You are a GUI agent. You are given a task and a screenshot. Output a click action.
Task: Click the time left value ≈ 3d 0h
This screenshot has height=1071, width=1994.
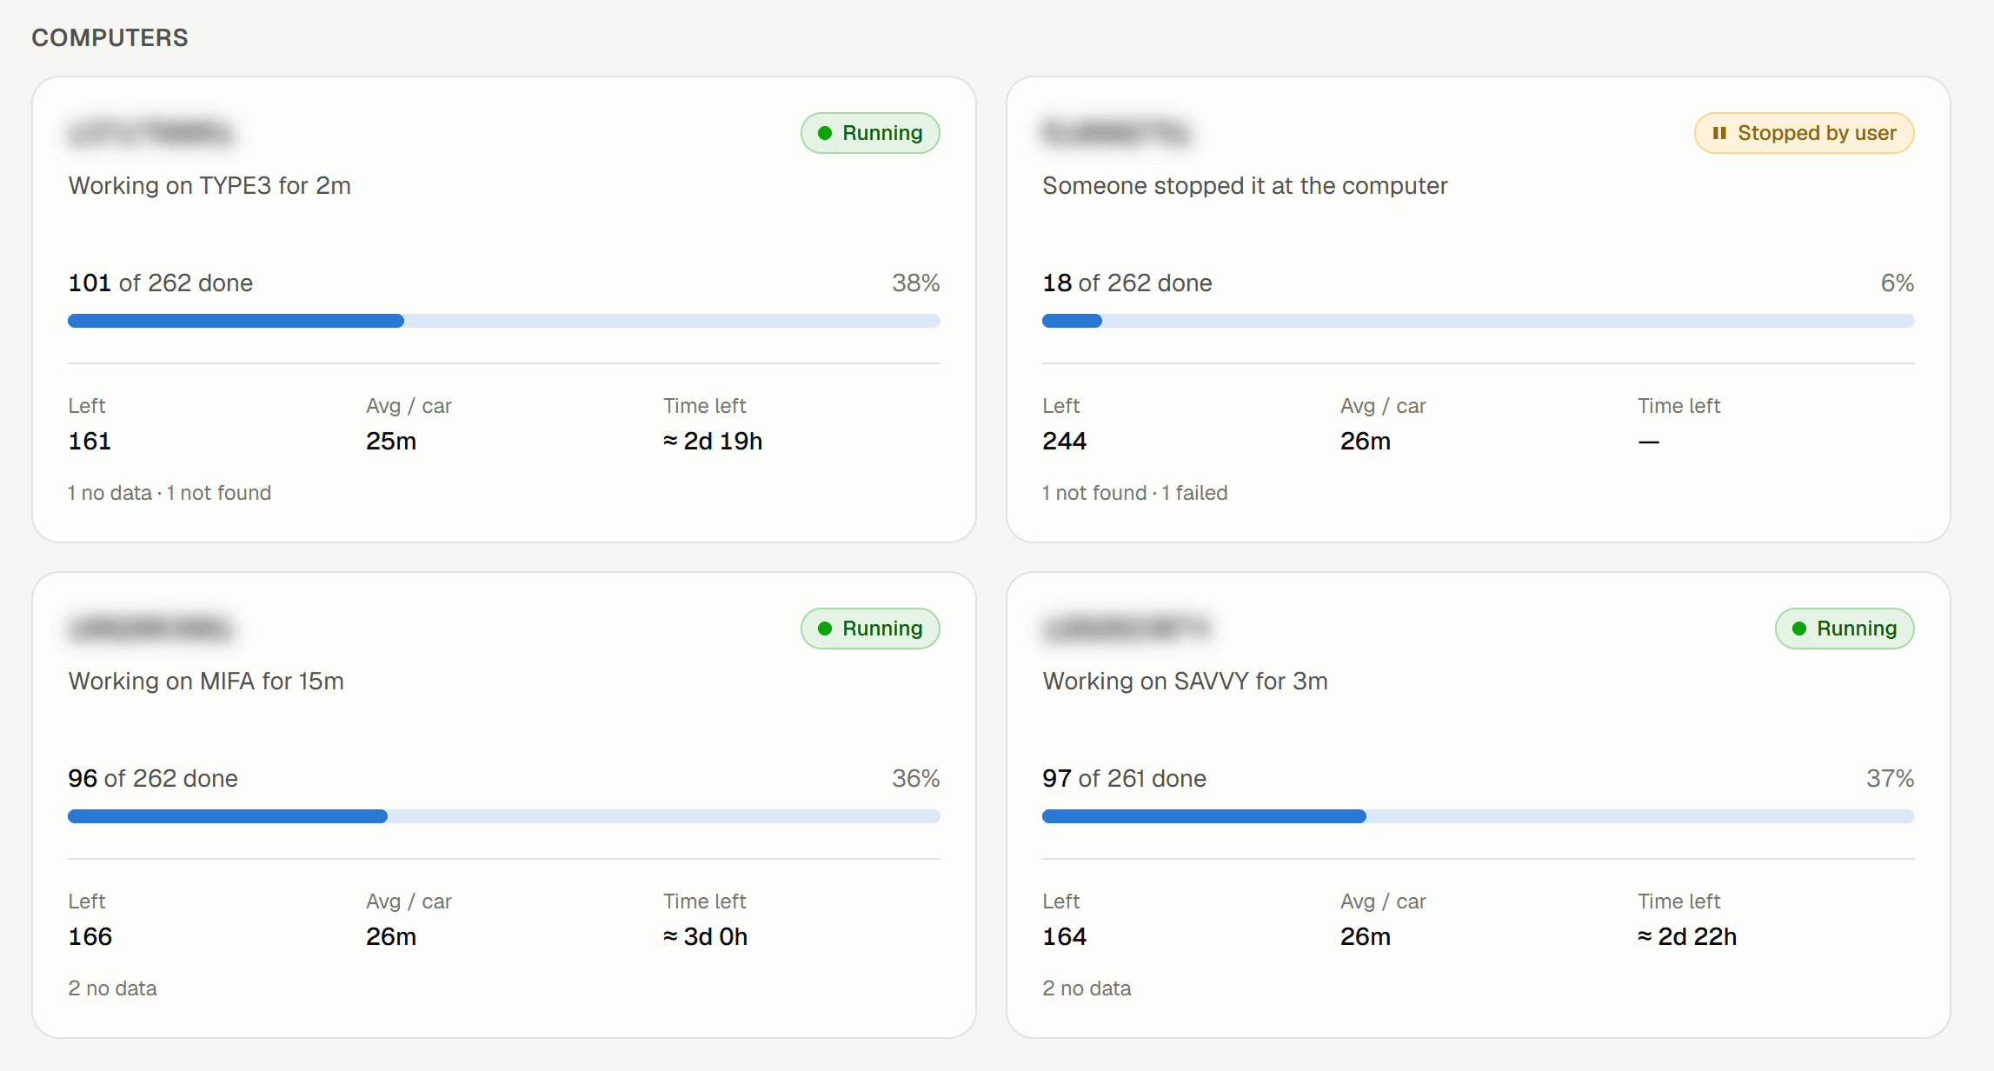pos(706,936)
